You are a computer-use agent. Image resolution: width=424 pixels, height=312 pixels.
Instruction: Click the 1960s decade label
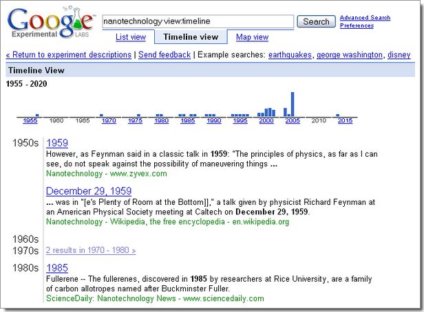(25, 239)
